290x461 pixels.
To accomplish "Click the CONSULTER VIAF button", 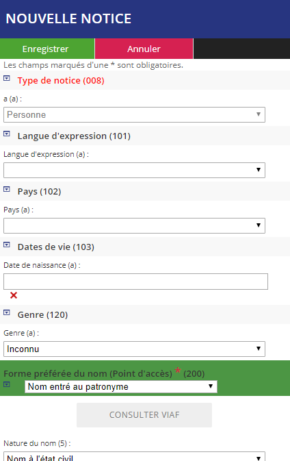I will click(144, 415).
